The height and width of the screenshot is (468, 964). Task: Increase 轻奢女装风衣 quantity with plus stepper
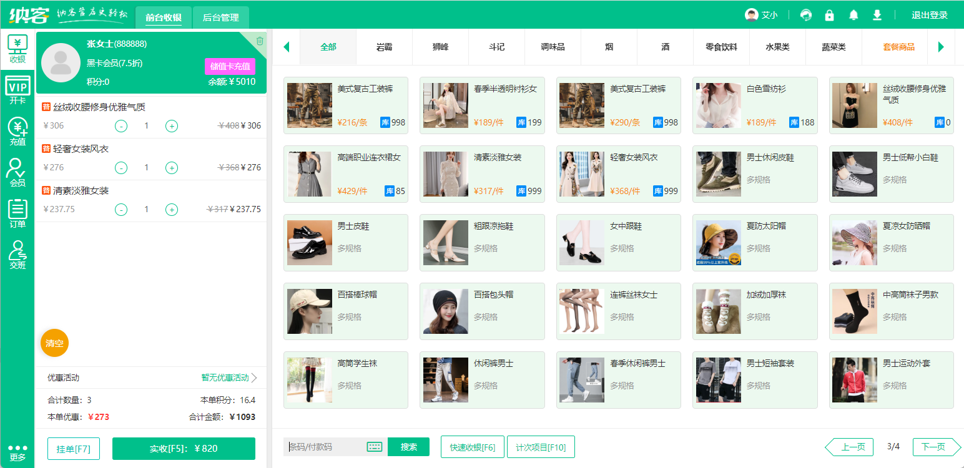tap(171, 167)
